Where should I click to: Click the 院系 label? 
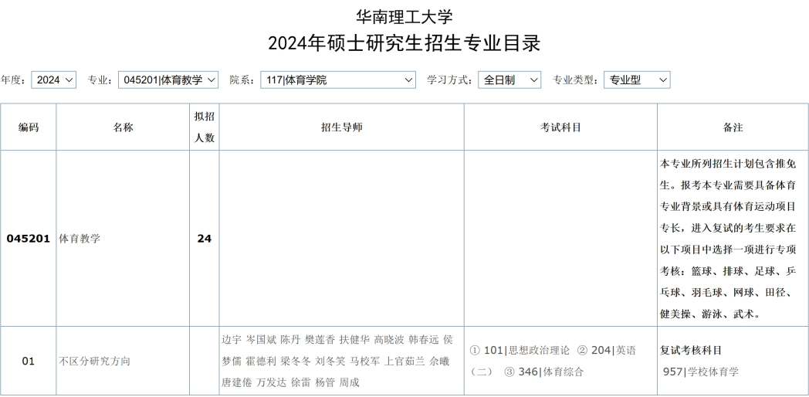(242, 80)
